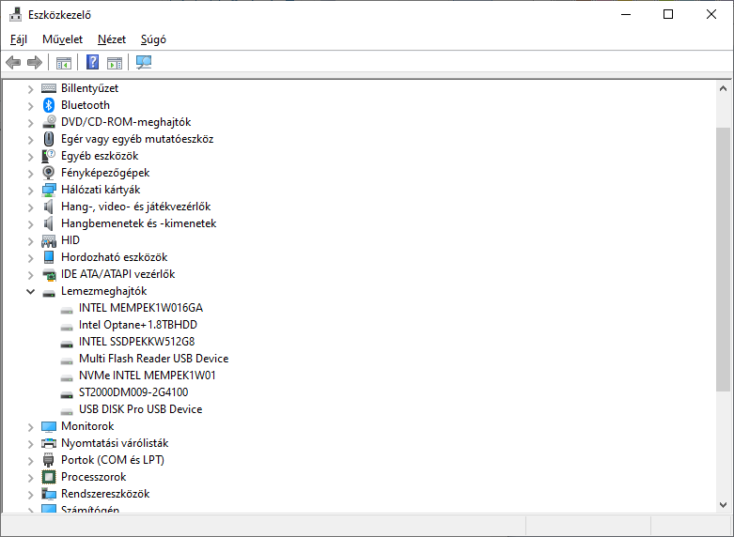734x537 pixels.
Task: Click the Nyomtatási várólisták printer icon
Action: click(x=49, y=443)
